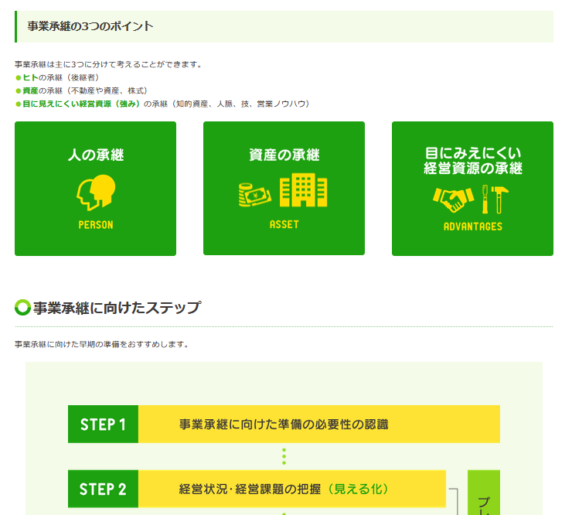Select the white 資産の承継 title in the middle card
This screenshot has height=515, width=572.
coord(284,155)
